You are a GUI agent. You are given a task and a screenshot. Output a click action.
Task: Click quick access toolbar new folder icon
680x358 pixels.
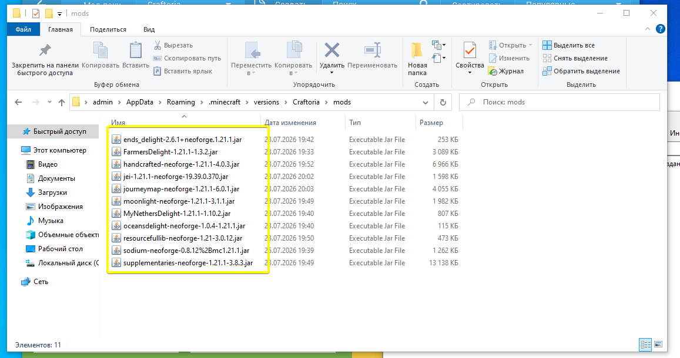49,13
